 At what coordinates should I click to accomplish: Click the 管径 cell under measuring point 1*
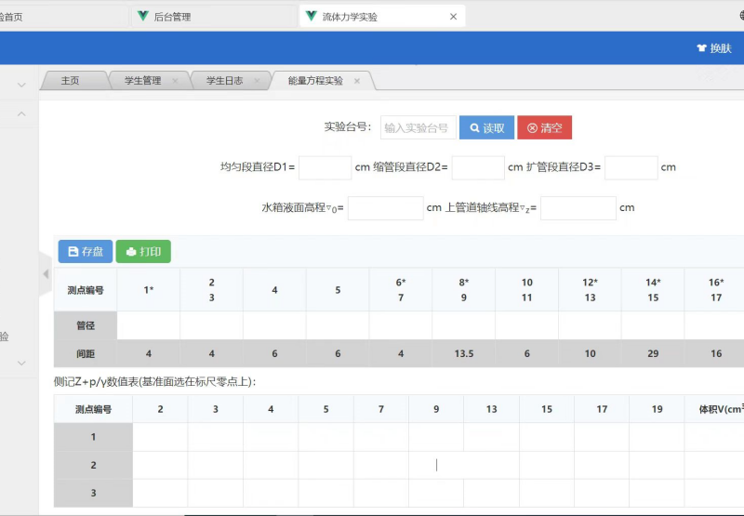tap(149, 325)
